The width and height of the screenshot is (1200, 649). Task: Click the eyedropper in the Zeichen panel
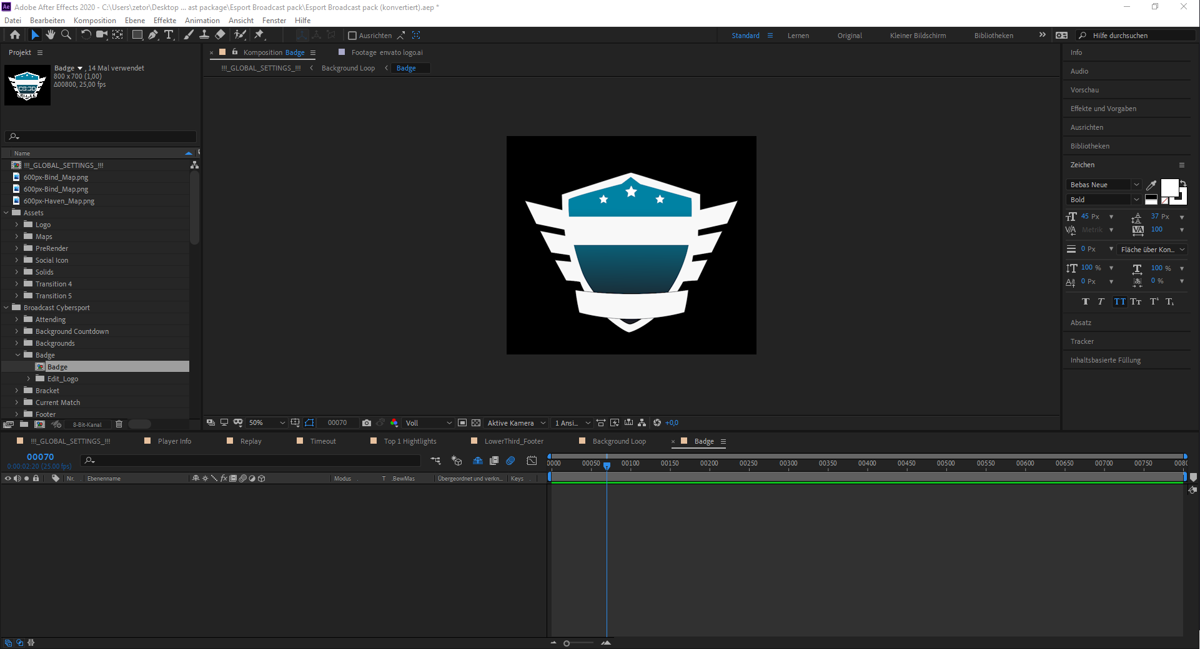pos(1151,185)
